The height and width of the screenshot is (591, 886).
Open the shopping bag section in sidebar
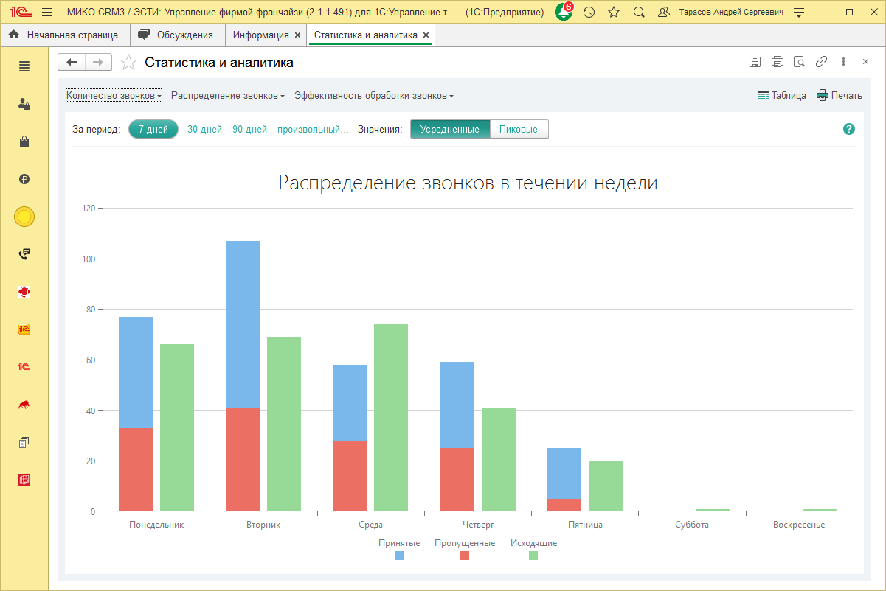click(x=24, y=141)
